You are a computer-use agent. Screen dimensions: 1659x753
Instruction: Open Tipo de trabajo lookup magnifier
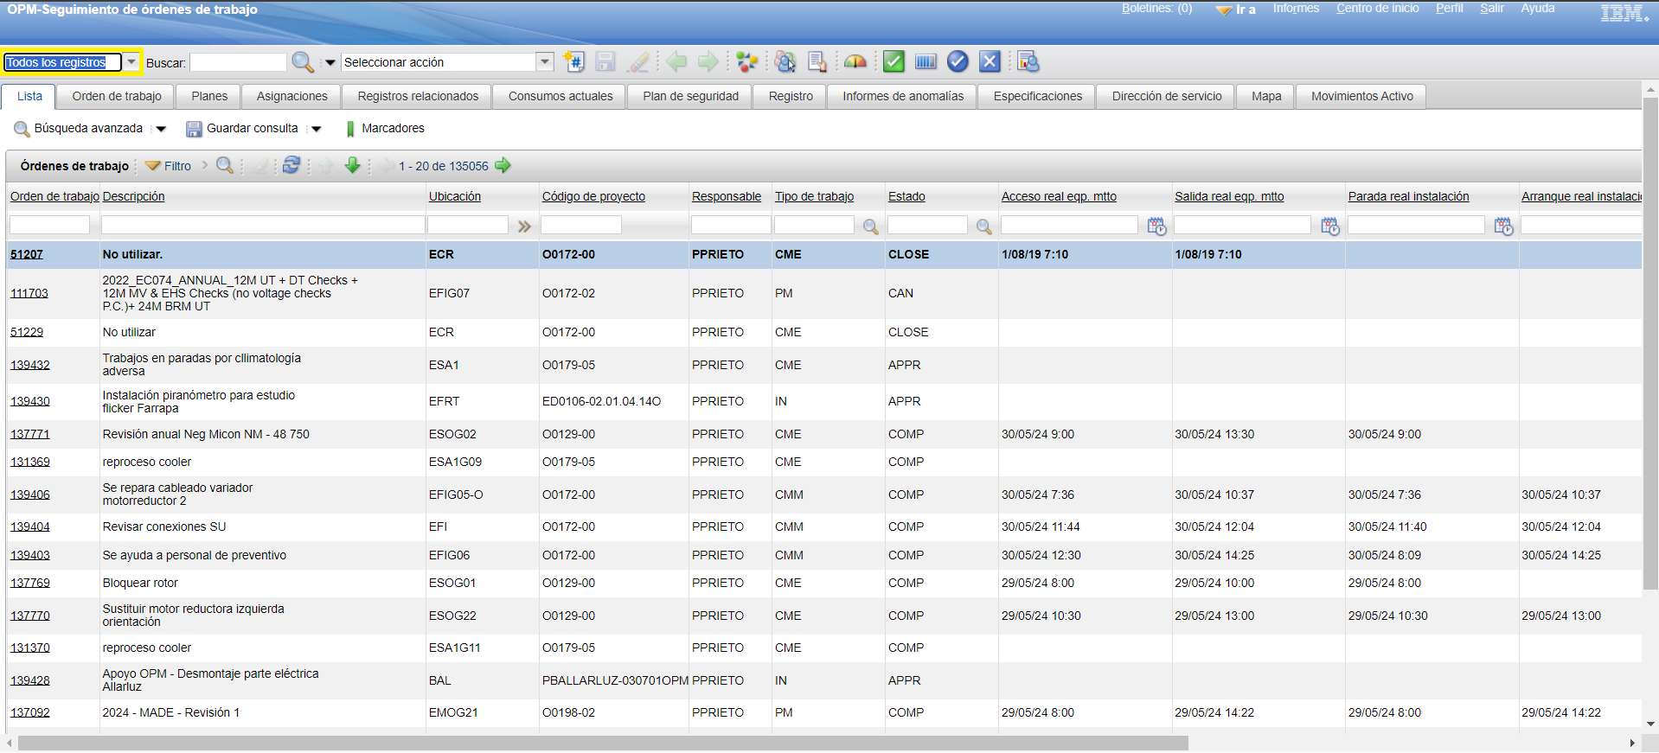click(871, 227)
